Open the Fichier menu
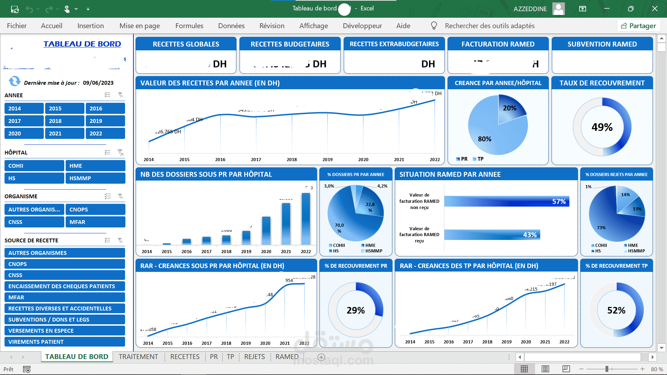 (17, 26)
